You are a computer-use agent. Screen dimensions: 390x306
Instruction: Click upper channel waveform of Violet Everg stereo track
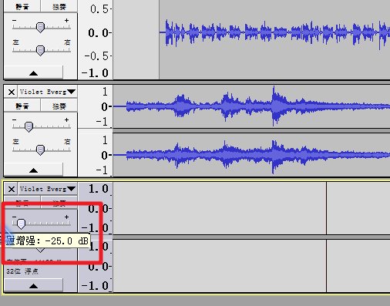(251, 106)
